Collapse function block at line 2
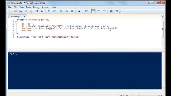This screenshot has height=96, width=171. coord(16,22)
